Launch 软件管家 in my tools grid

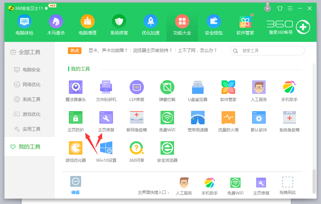click(228, 91)
